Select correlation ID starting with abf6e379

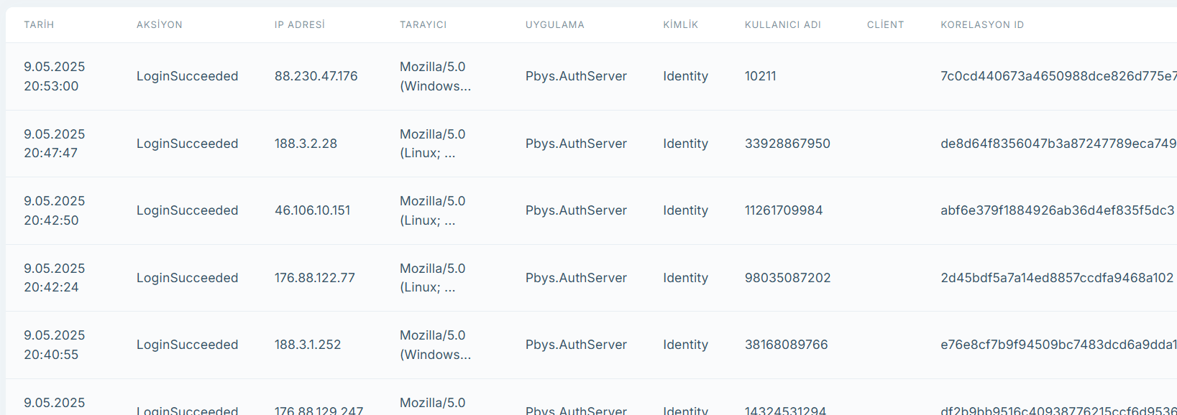pyautogui.click(x=1057, y=210)
